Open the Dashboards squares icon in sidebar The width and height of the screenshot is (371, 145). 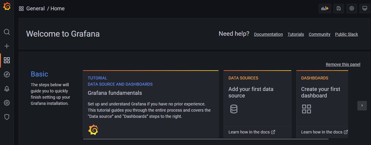(x=7, y=60)
